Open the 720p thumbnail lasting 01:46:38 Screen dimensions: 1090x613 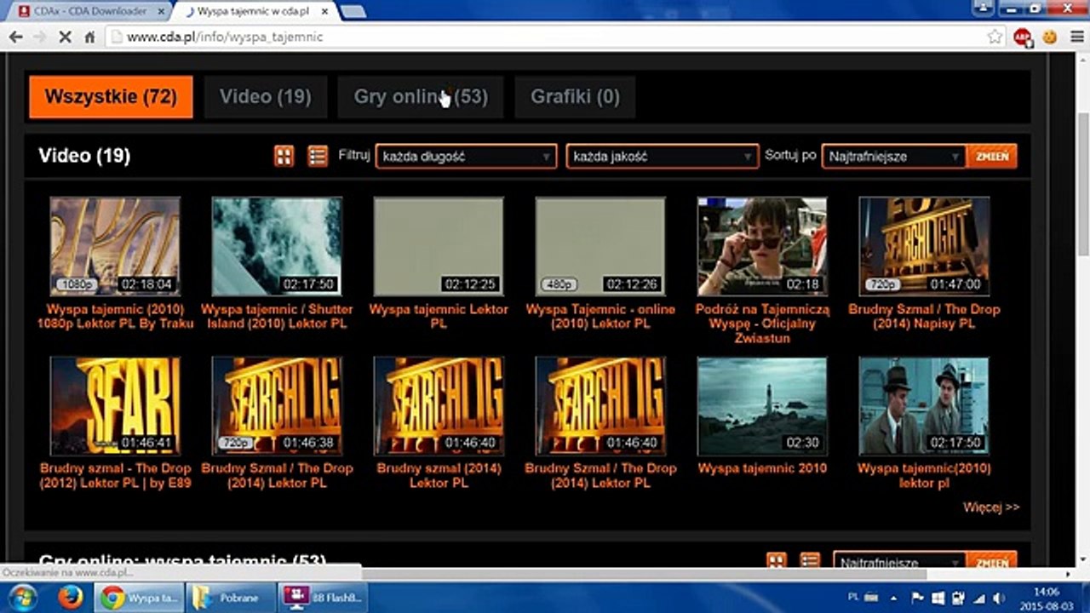point(277,406)
